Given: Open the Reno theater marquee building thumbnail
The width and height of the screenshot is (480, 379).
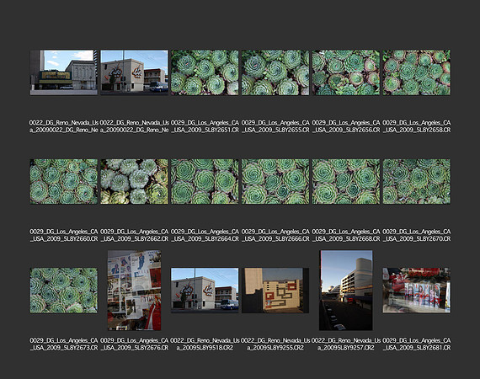Looking at the screenshot, I should coord(64,72).
